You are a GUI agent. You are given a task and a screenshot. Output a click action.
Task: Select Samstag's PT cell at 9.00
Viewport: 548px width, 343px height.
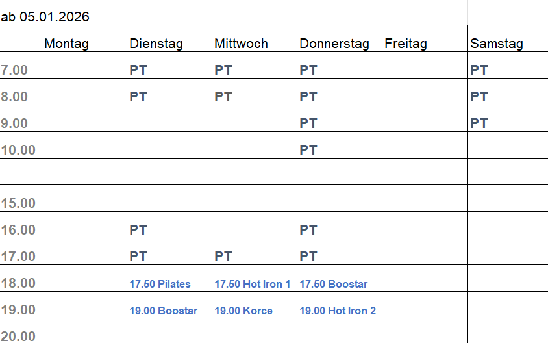click(x=479, y=123)
